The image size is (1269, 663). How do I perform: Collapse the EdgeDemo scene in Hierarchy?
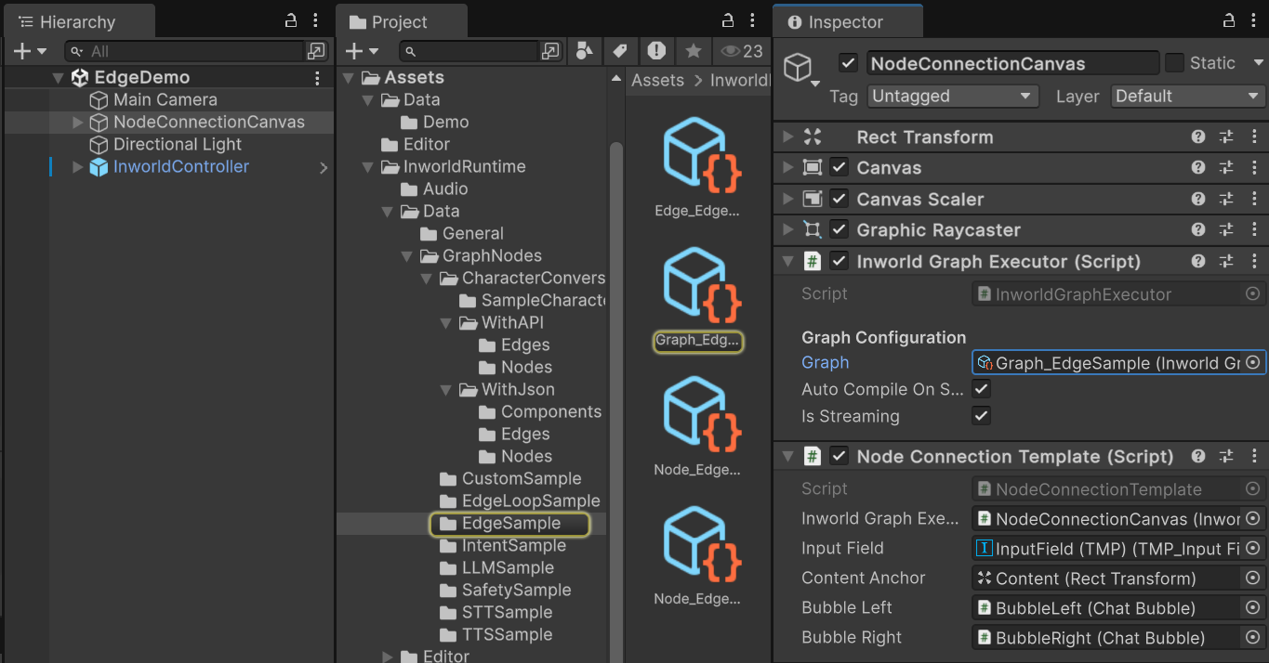click(59, 78)
